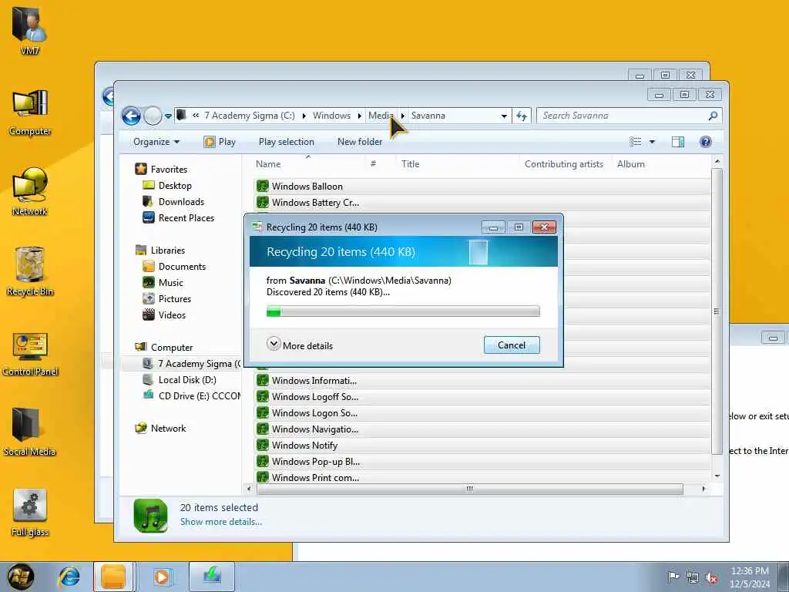The height and width of the screenshot is (592, 789).
Task: Click the horizontal scrollbar thumb
Action: click(469, 489)
